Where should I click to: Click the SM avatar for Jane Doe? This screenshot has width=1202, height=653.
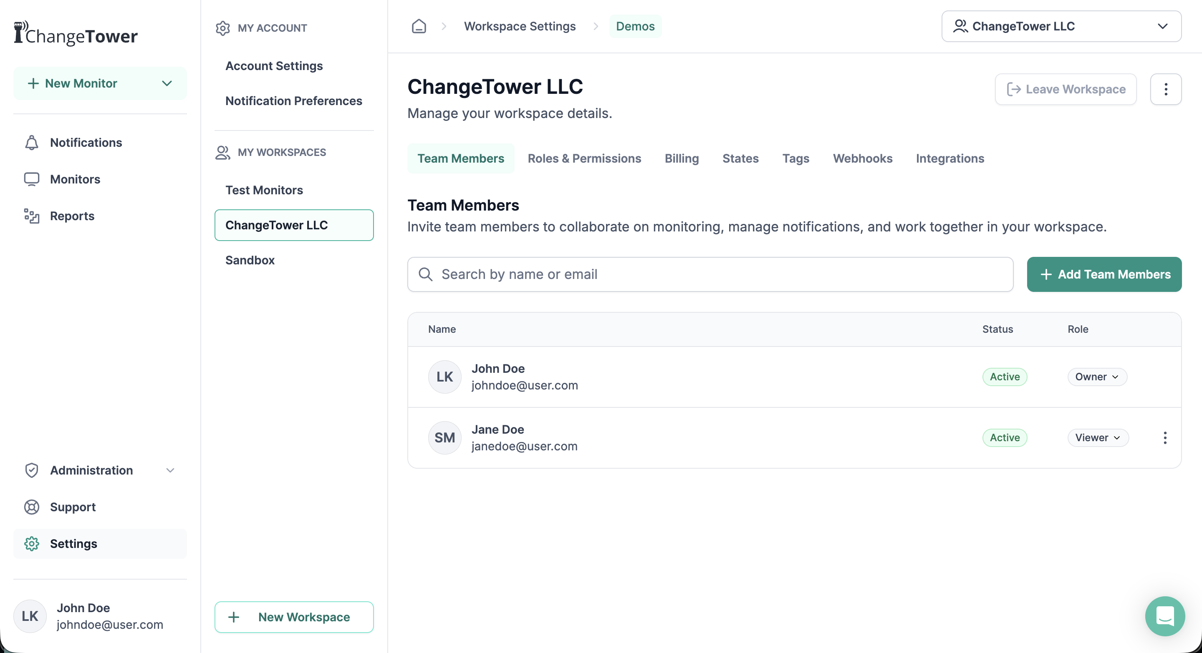[444, 438]
